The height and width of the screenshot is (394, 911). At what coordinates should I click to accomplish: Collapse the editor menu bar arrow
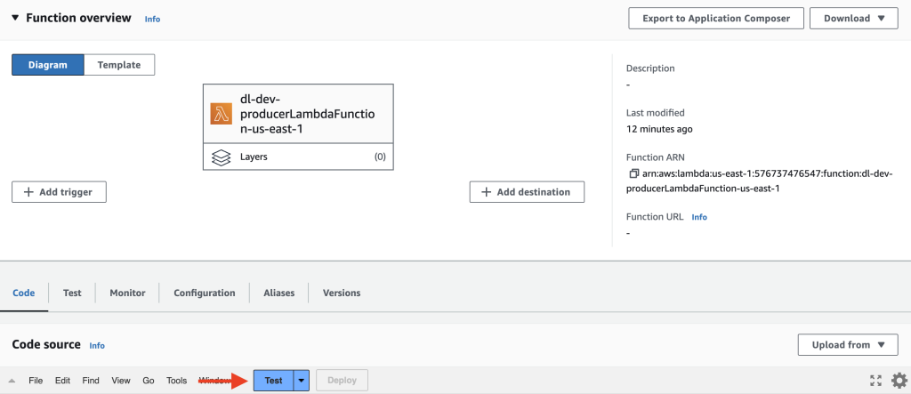click(x=12, y=381)
